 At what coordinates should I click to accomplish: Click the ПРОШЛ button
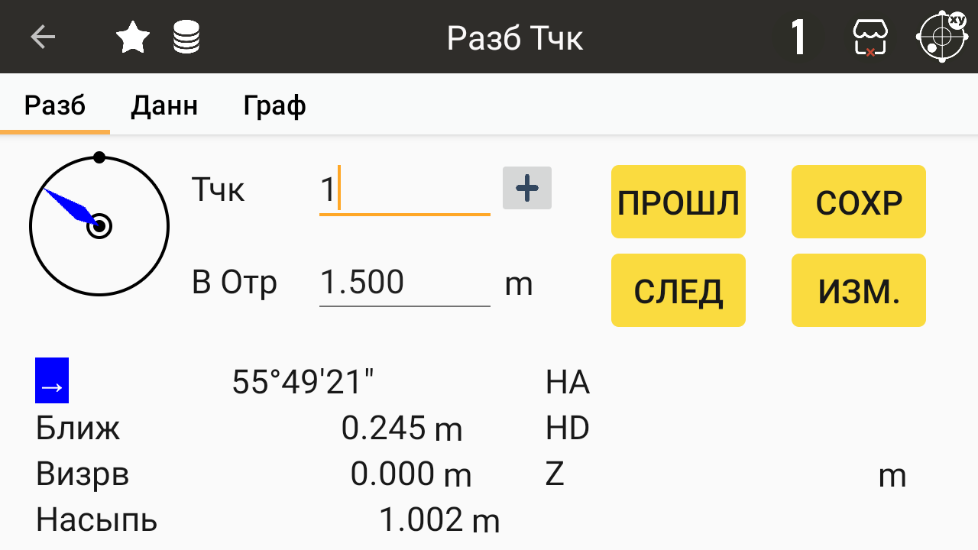(x=678, y=202)
